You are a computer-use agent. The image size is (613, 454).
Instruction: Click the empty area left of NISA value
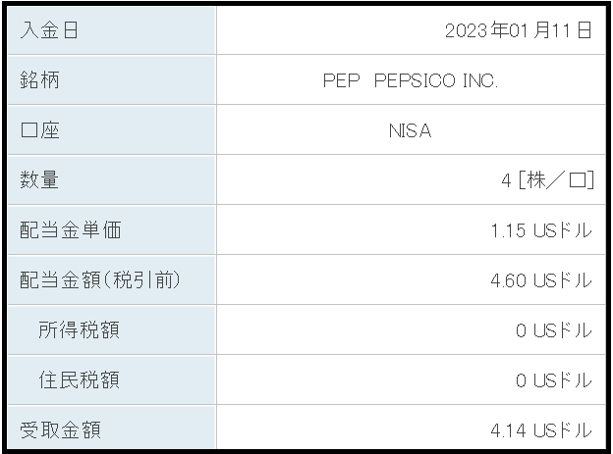click(303, 130)
